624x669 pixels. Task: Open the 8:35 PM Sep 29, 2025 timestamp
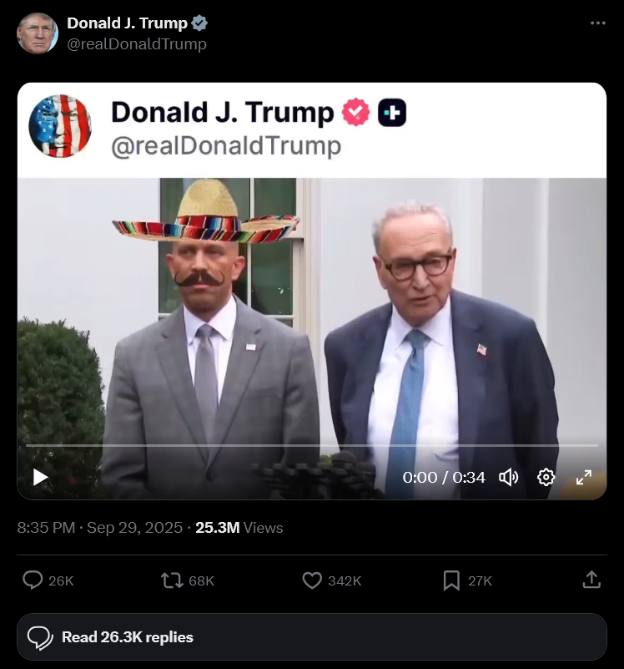[x=99, y=528]
